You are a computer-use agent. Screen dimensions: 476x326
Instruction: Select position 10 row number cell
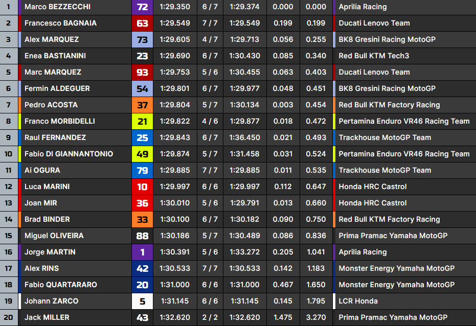(x=8, y=154)
